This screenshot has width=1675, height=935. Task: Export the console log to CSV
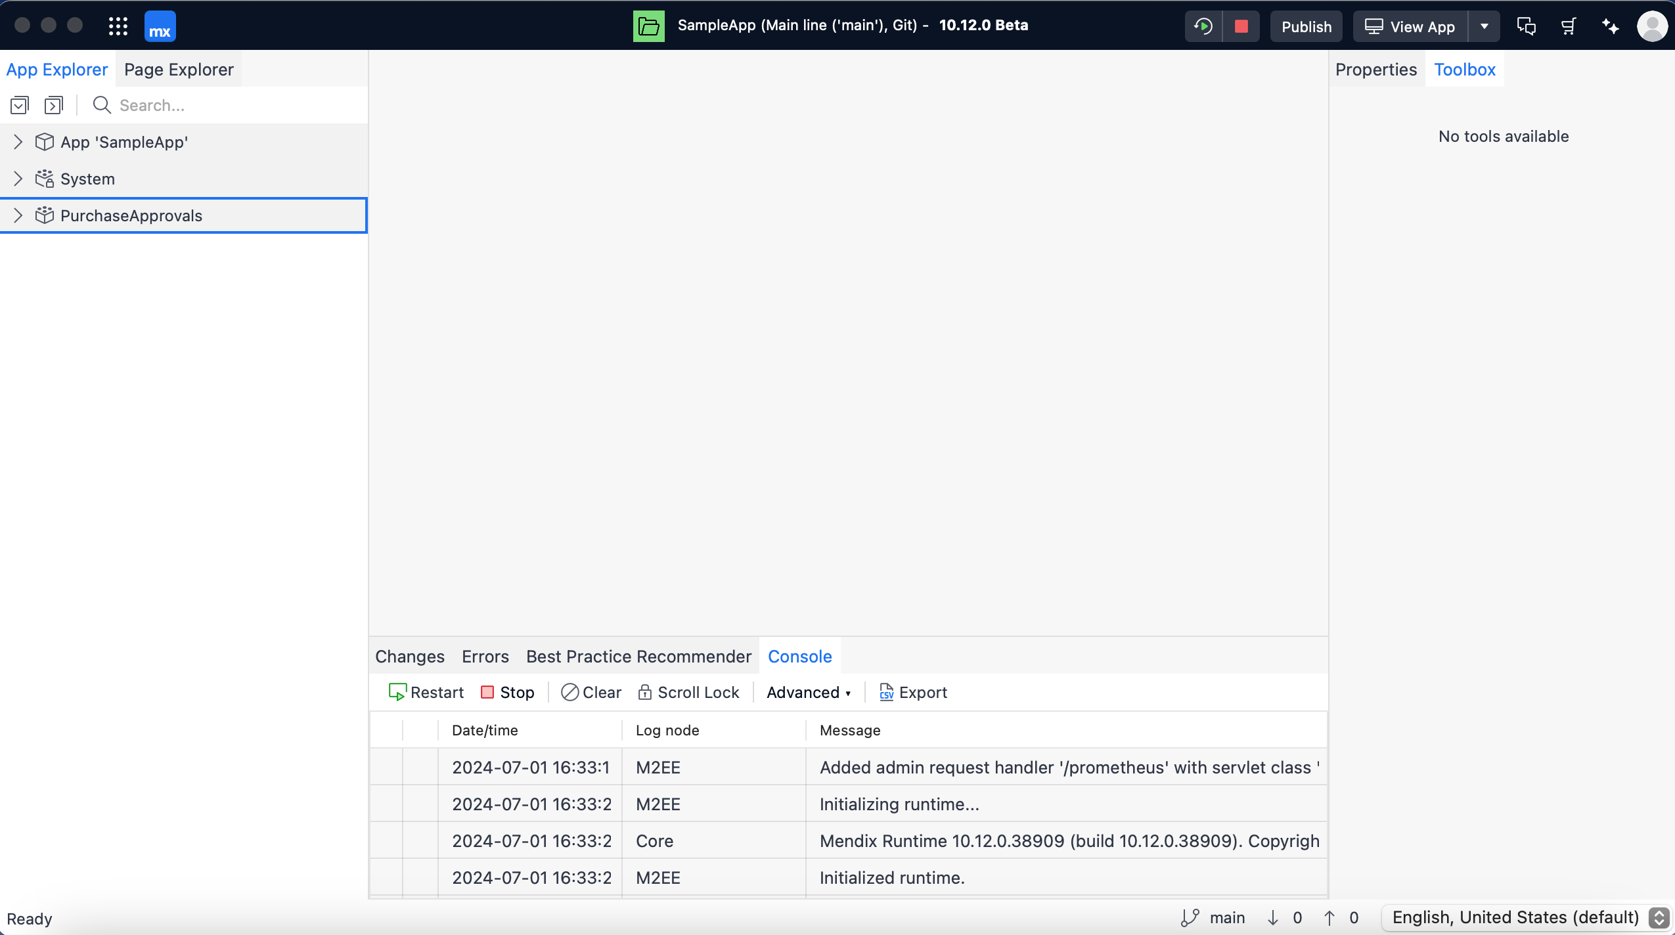tap(913, 692)
